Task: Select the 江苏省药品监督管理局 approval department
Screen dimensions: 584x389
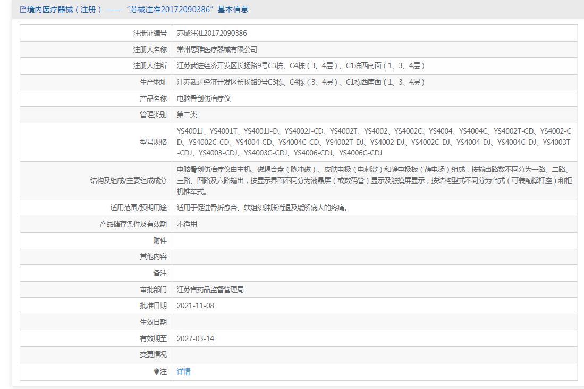Action: coord(210,289)
